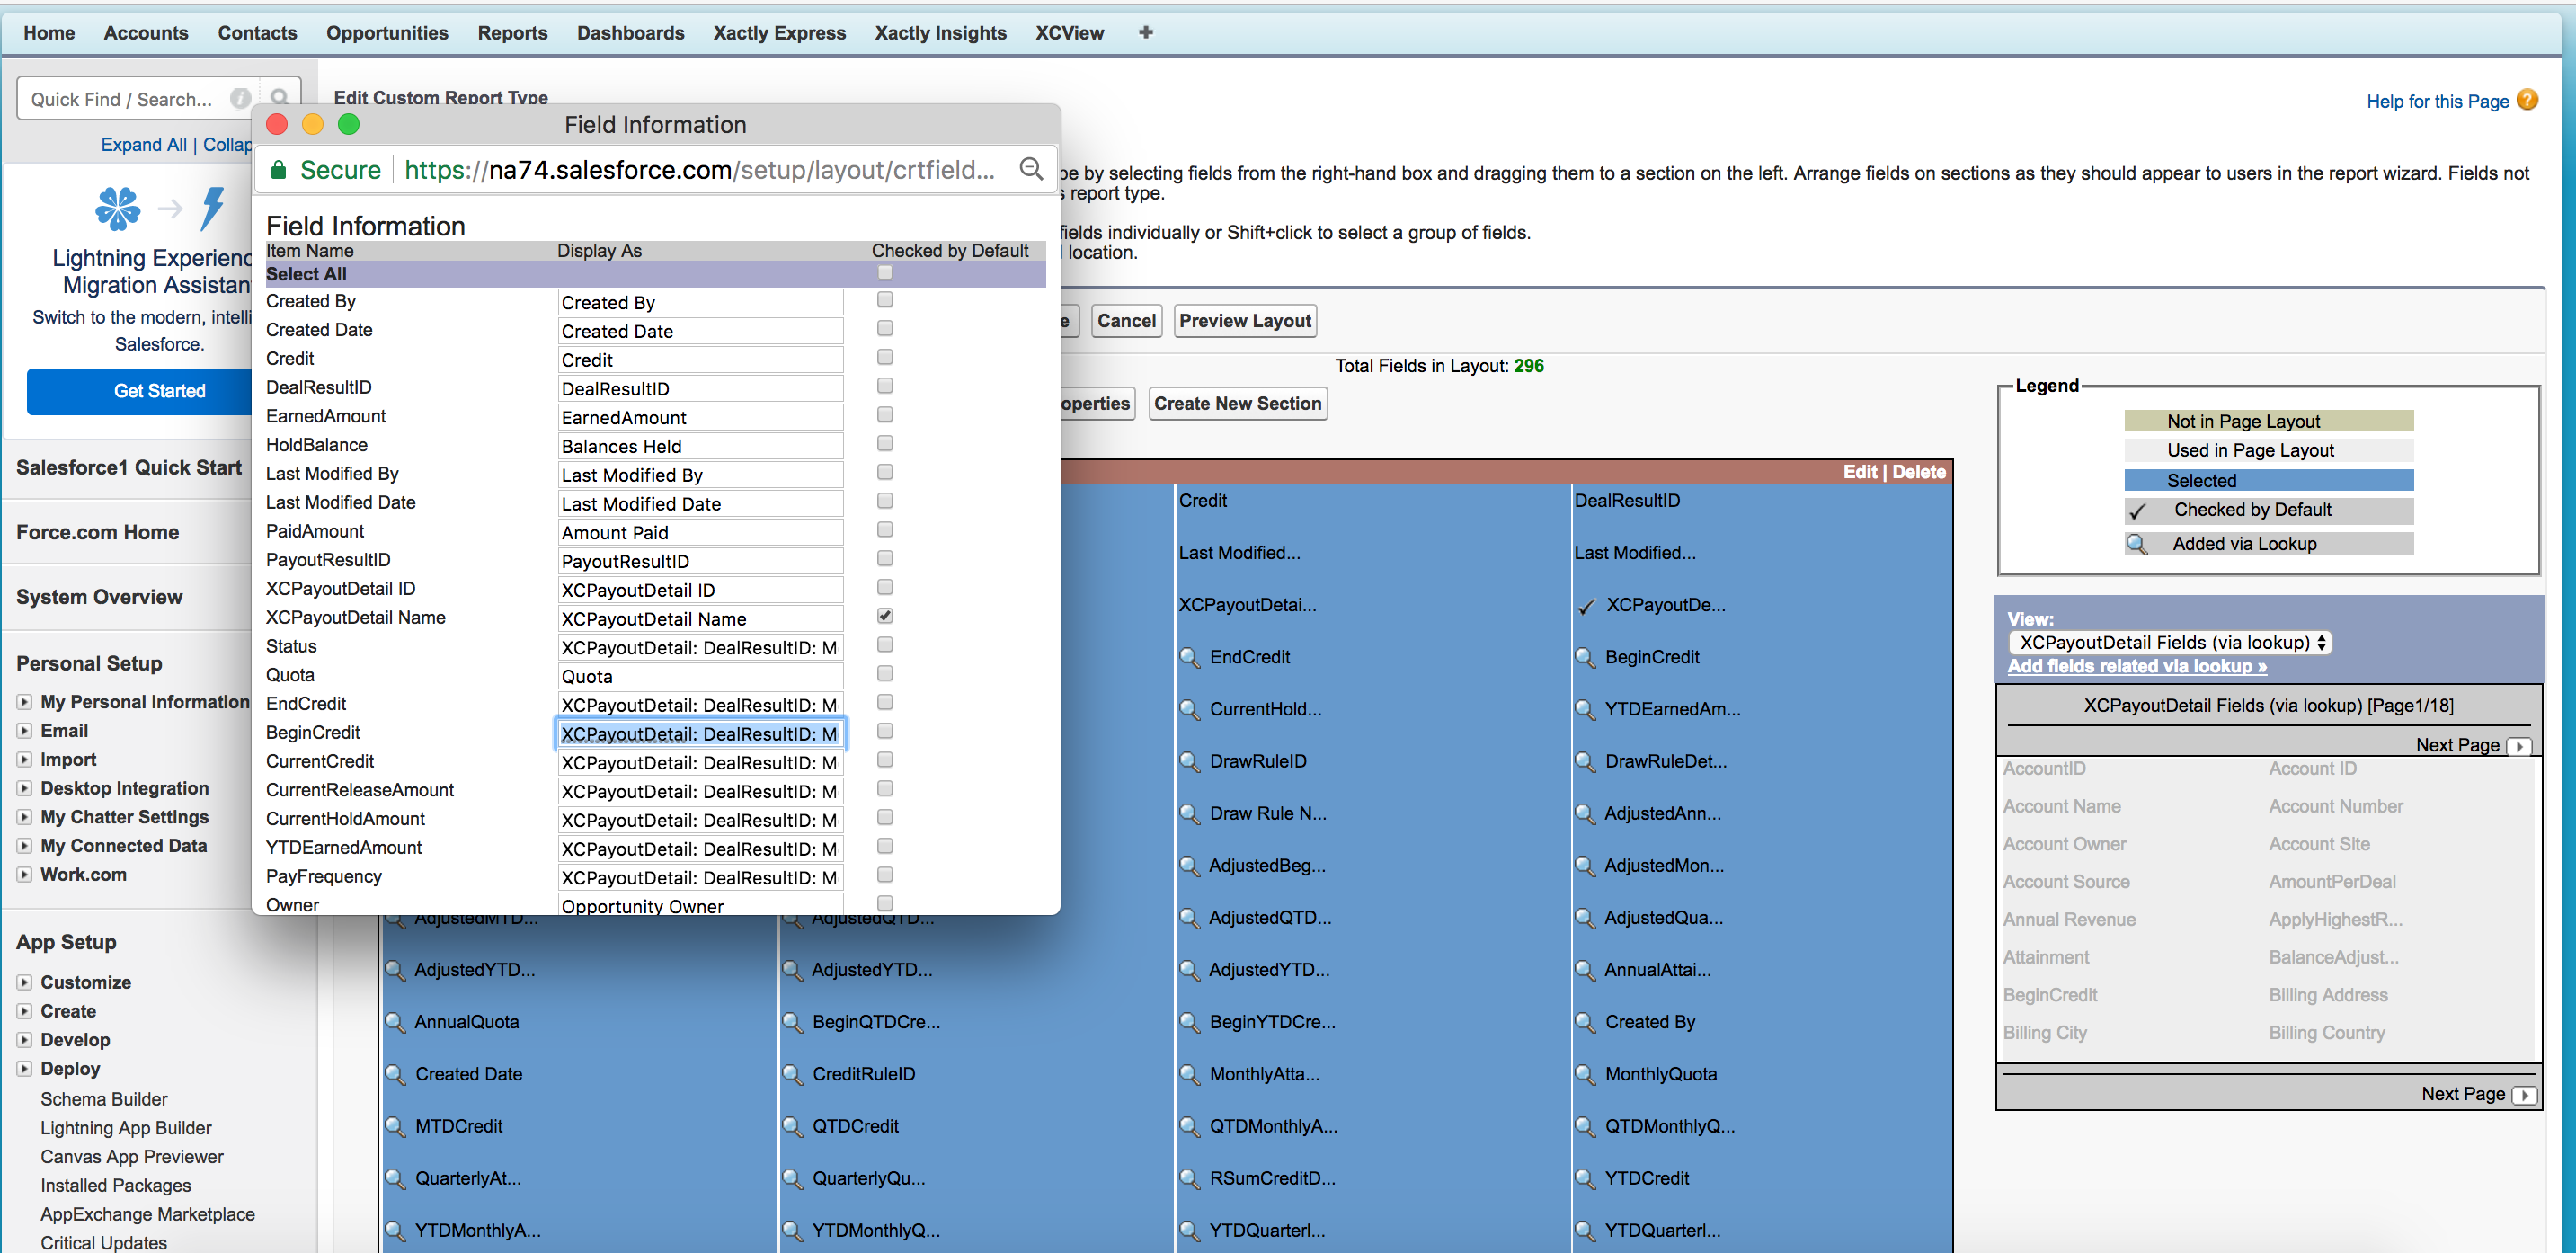Open the XCView tab
This screenshot has height=1253, width=2576.
pos(1069,33)
